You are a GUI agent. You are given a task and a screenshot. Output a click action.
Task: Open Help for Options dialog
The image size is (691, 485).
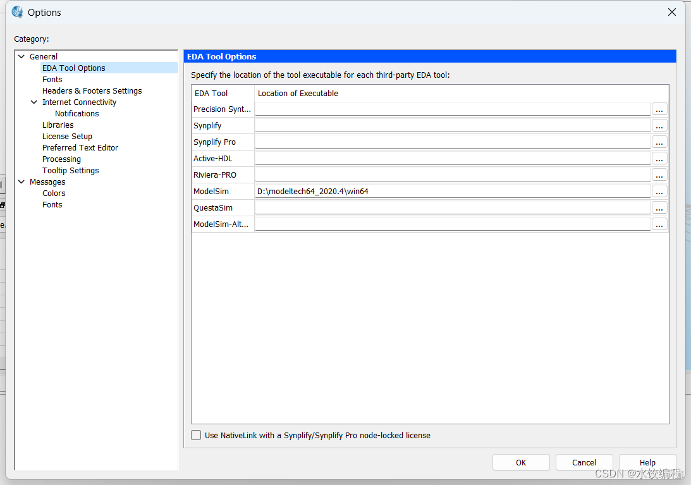tap(647, 462)
